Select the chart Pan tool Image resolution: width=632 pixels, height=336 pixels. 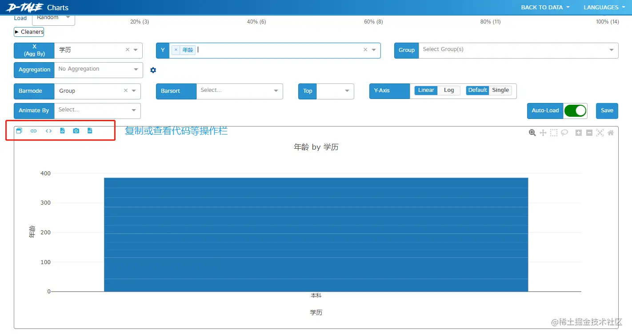(x=543, y=133)
